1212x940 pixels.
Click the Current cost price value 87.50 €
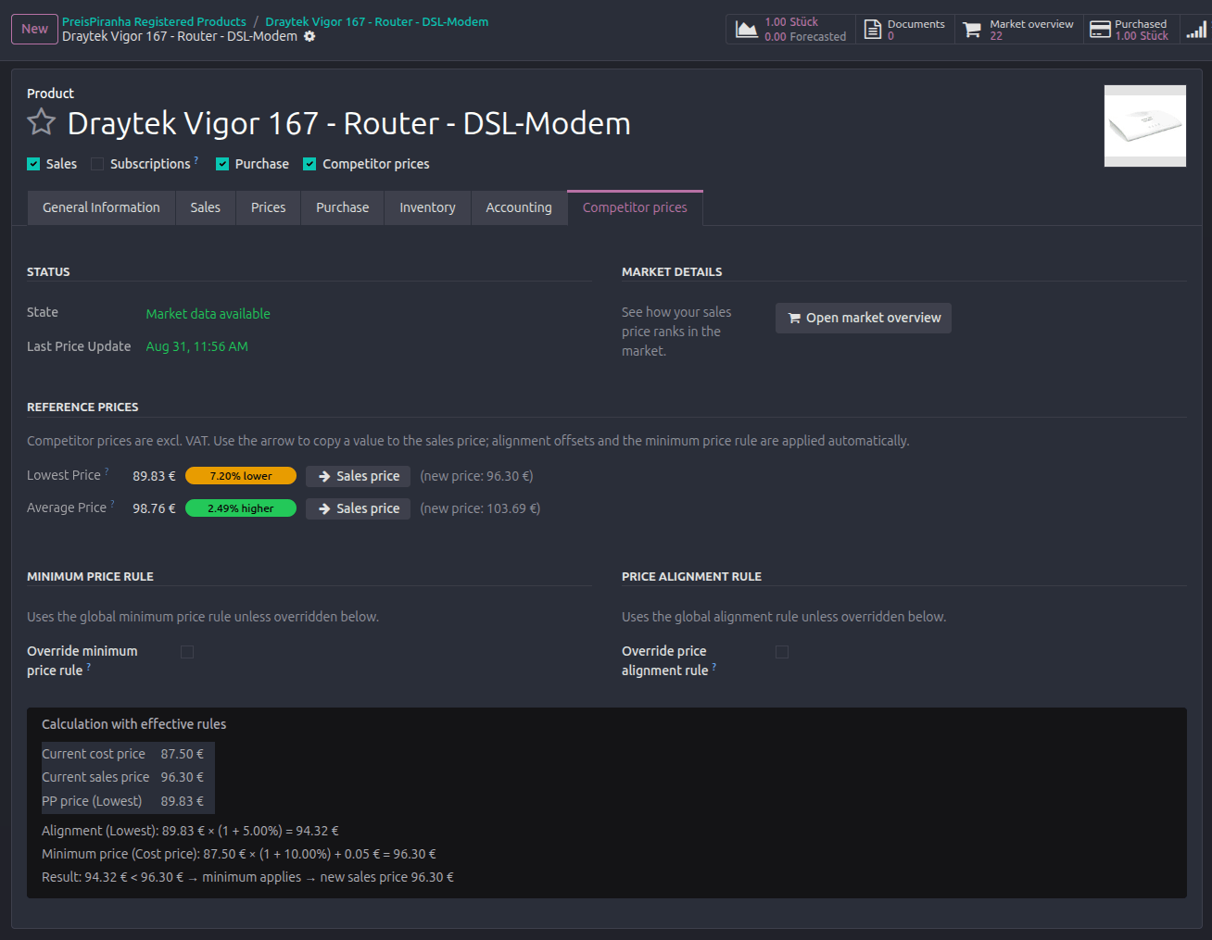(183, 754)
